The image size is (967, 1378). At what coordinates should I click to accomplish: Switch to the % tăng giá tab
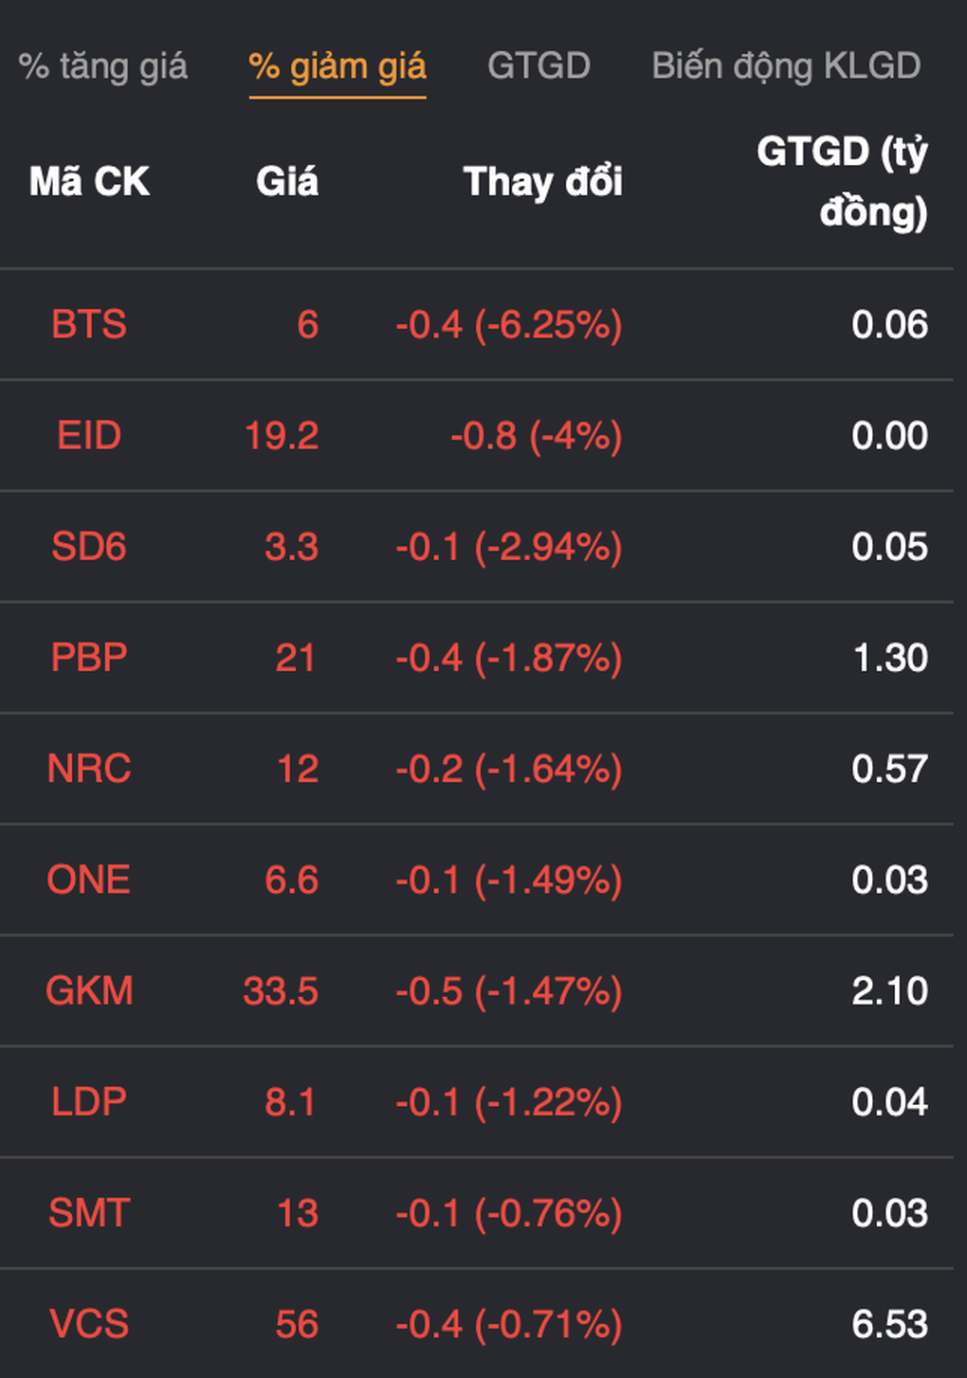pos(102,66)
